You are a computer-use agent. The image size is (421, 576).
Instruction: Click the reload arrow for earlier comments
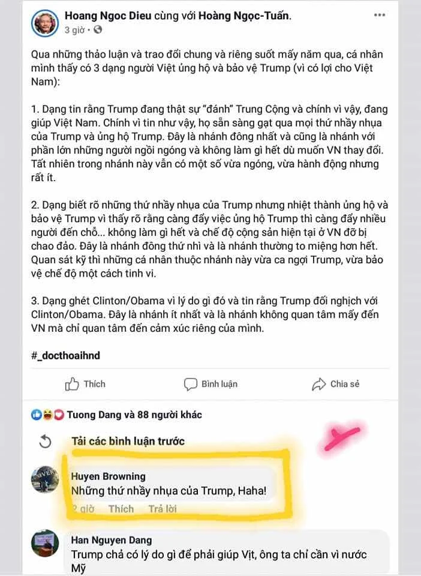(45, 441)
